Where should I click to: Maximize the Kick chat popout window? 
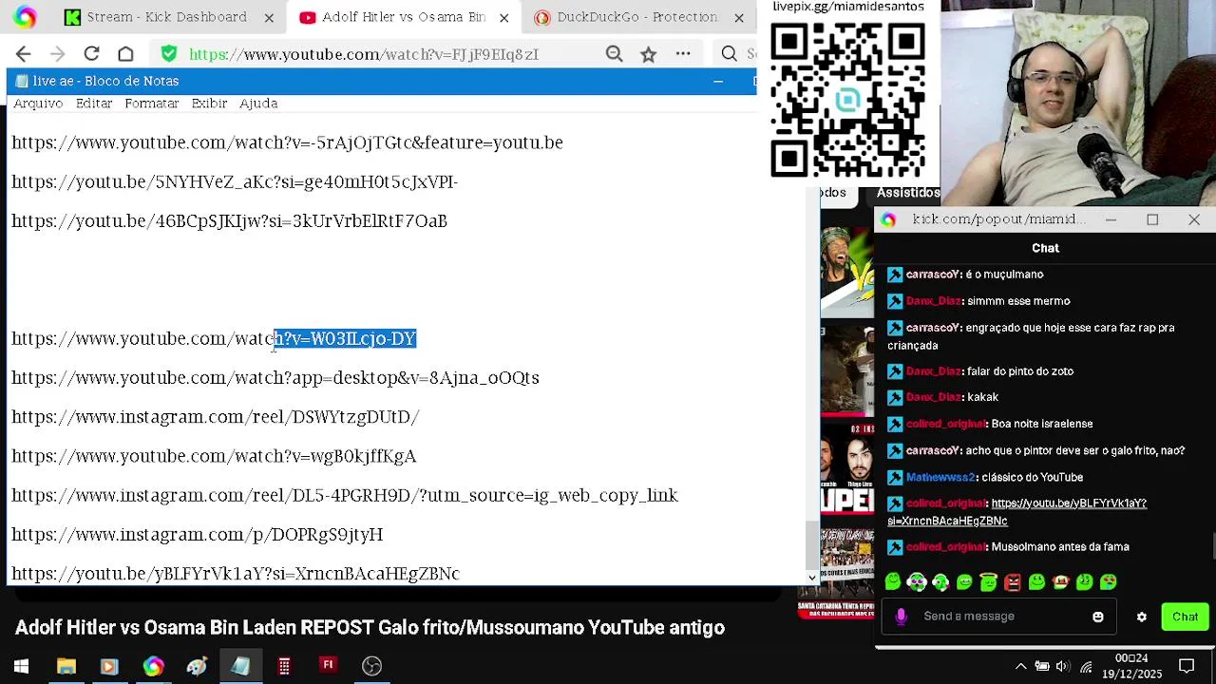pyautogui.click(x=1152, y=219)
